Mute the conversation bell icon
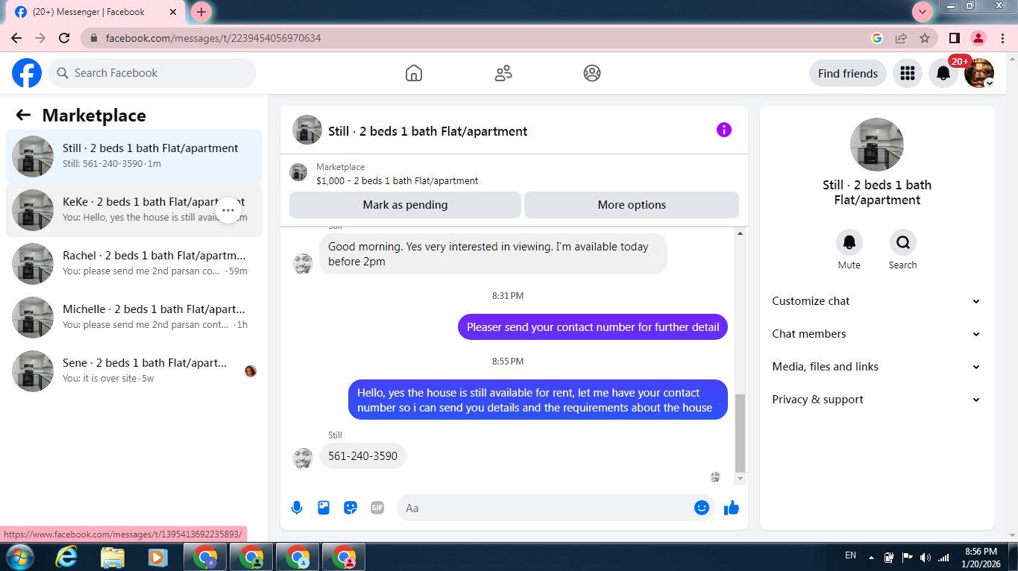Screen dimensions: 1018x571 849,242
